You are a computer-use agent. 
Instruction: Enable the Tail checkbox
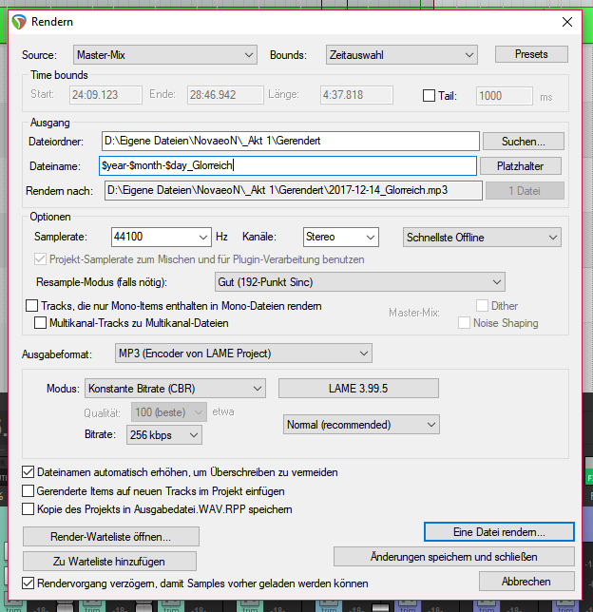point(429,96)
